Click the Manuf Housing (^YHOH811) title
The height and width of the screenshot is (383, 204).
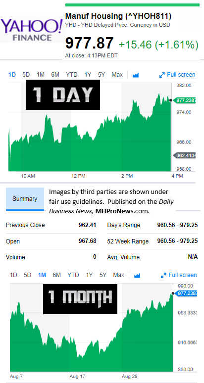tap(118, 16)
